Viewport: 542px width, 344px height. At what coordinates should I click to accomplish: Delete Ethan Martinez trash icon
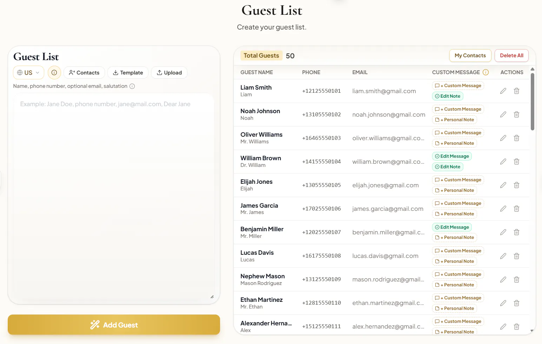[516, 303]
